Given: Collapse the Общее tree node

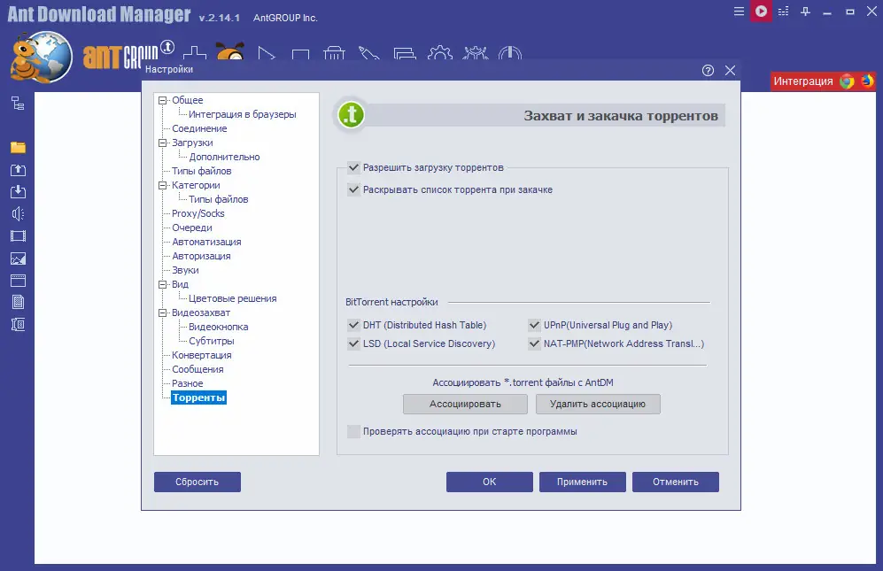Looking at the screenshot, I should (163, 100).
